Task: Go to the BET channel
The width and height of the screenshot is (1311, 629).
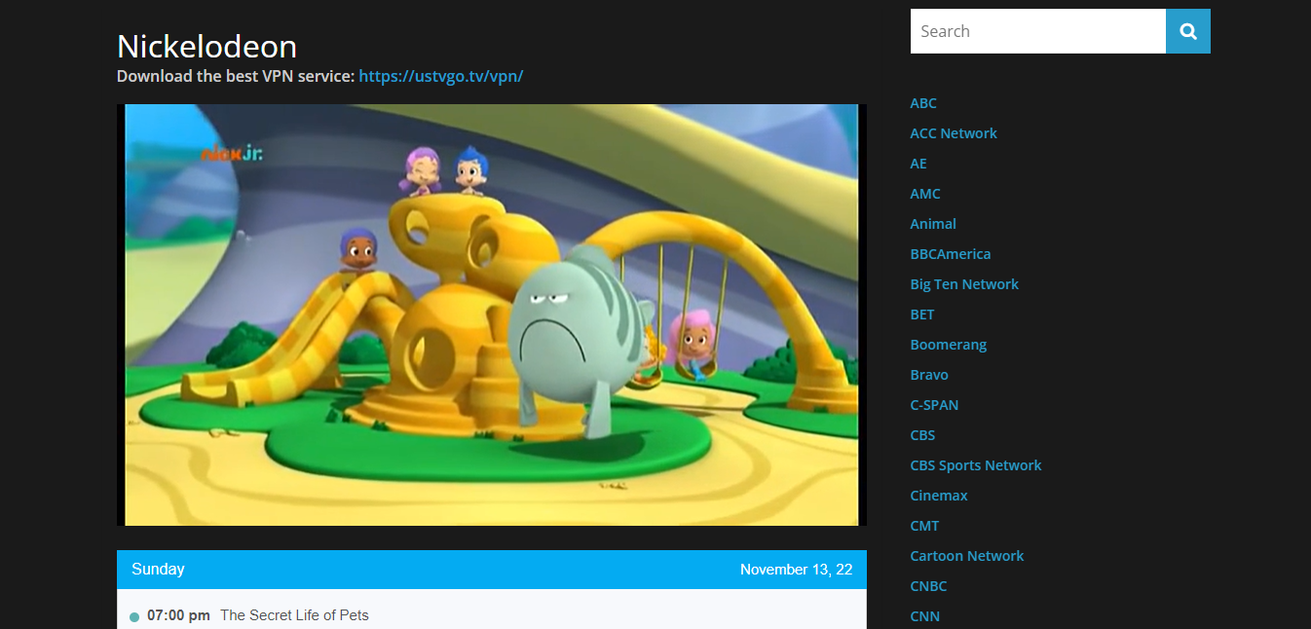Action: (x=922, y=314)
